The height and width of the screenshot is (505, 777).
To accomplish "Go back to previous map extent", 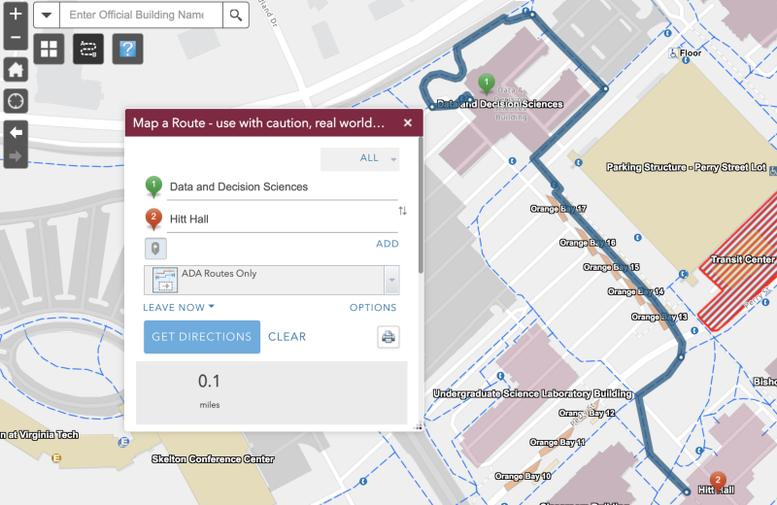I will pos(16,132).
